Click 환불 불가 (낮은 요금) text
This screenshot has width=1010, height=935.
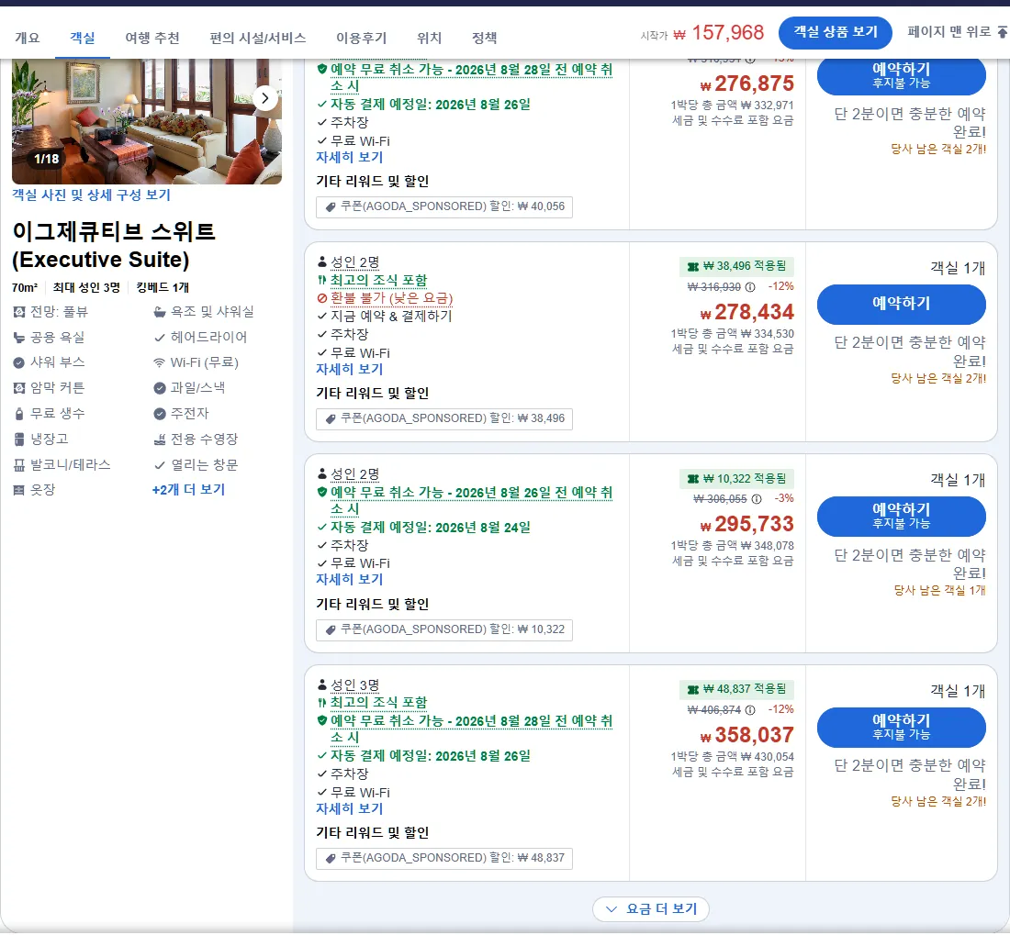tap(392, 298)
